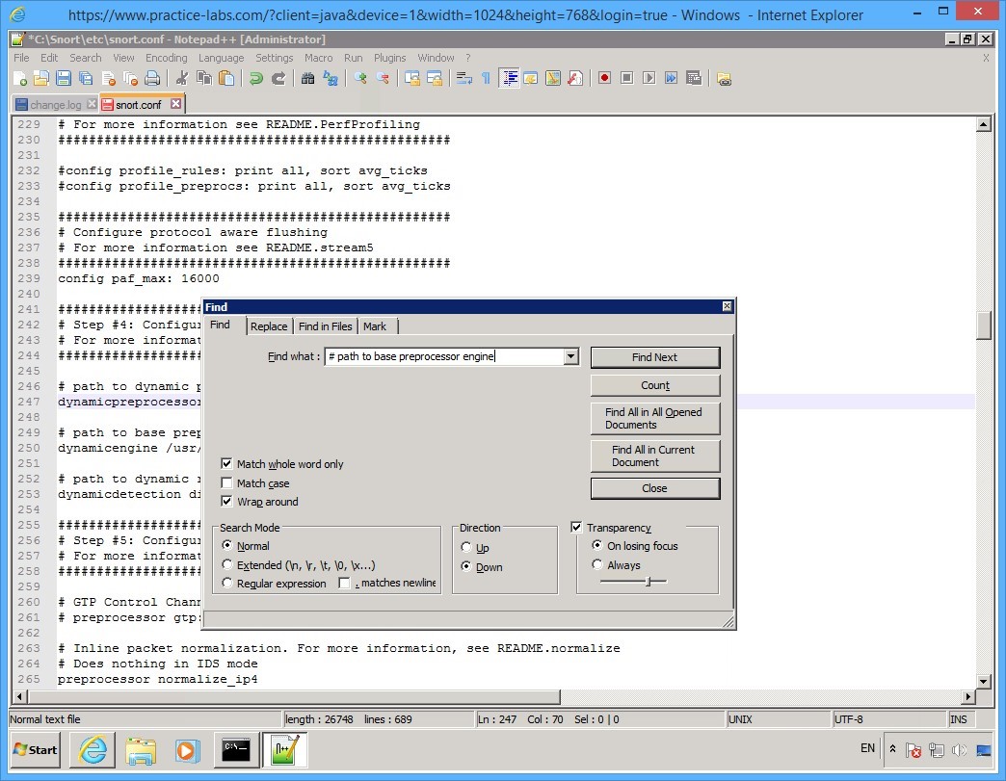
Task: Click the Undo arrow icon
Action: click(254, 78)
